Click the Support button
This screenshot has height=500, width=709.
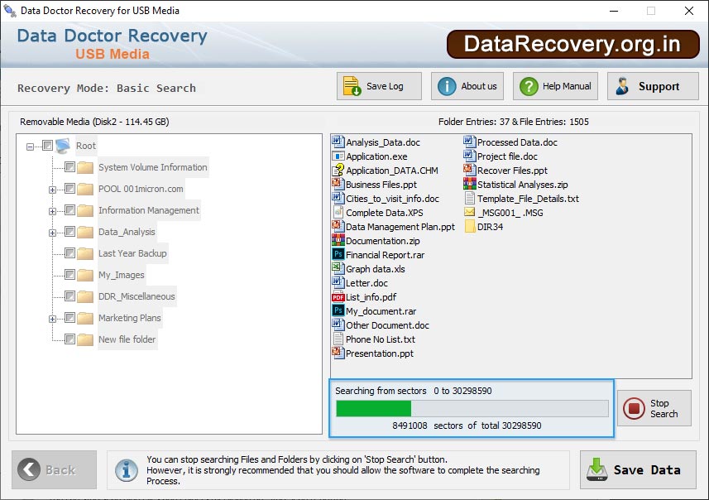tap(653, 86)
